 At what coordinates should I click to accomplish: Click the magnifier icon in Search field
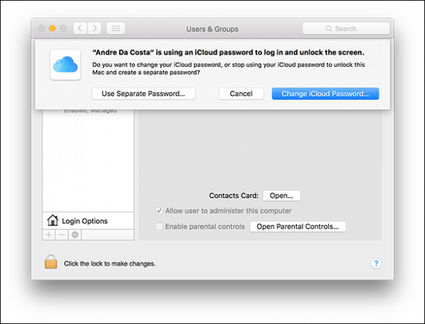click(x=329, y=29)
